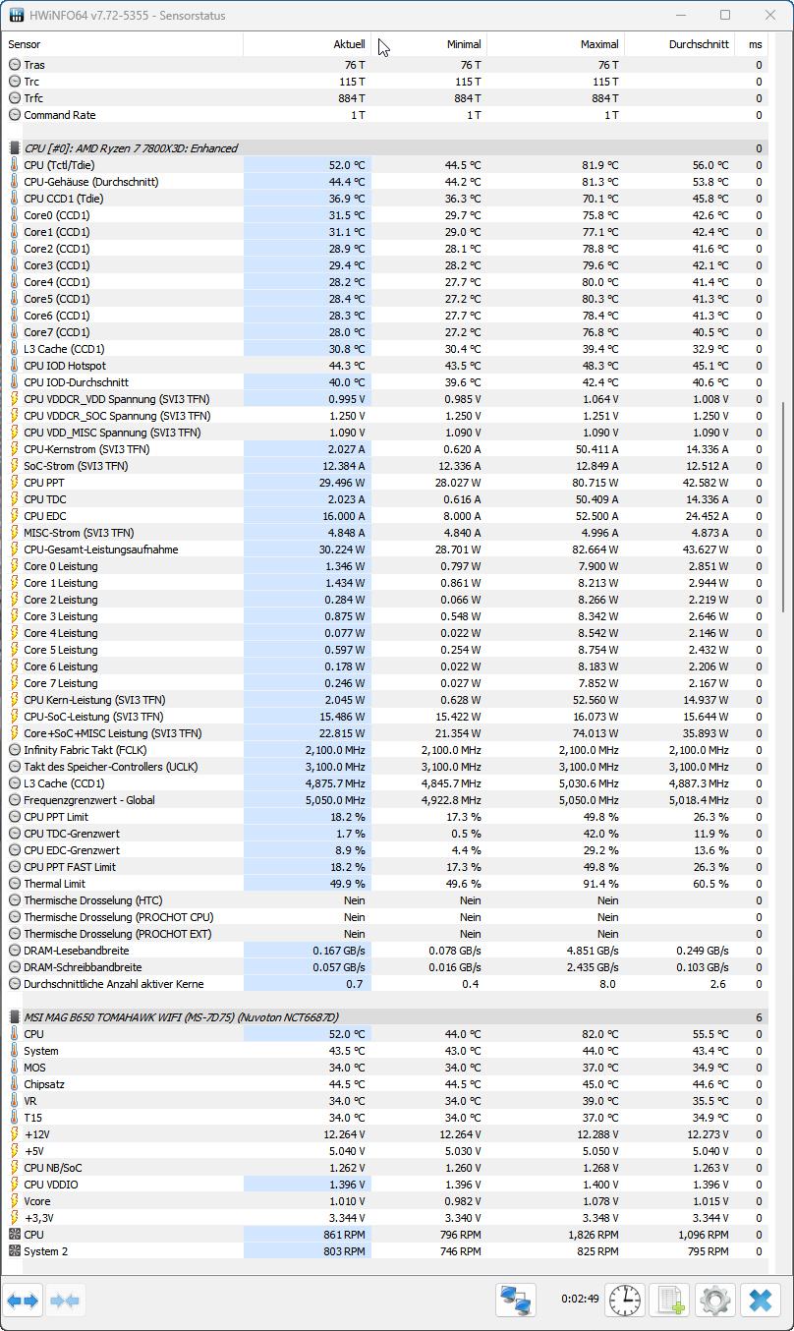Select Durchschnittliche Anzahl aktiver Kerne row
794x1331 pixels.
pos(385,984)
